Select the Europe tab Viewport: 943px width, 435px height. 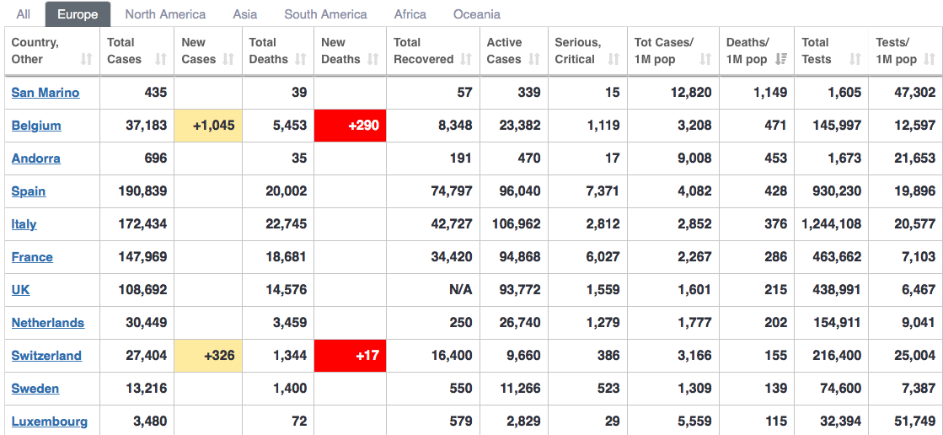[x=78, y=13]
